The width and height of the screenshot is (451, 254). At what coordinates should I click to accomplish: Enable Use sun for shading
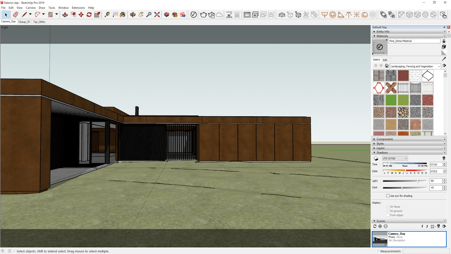click(x=387, y=195)
